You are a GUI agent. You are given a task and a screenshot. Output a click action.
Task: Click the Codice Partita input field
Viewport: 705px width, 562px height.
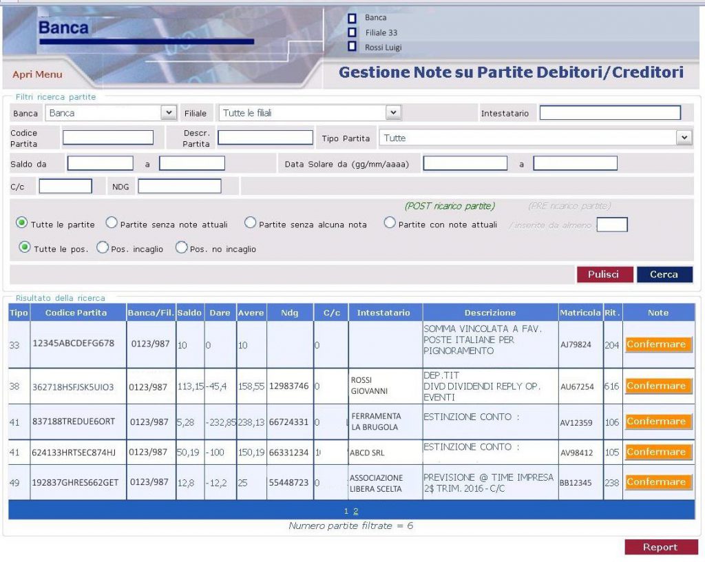(109, 137)
